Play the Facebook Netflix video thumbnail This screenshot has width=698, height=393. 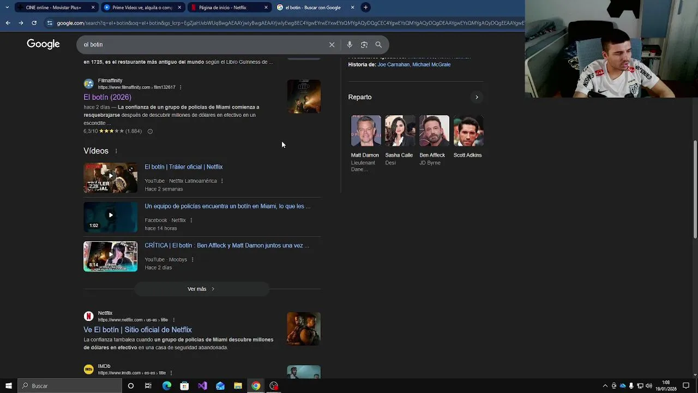click(110, 217)
